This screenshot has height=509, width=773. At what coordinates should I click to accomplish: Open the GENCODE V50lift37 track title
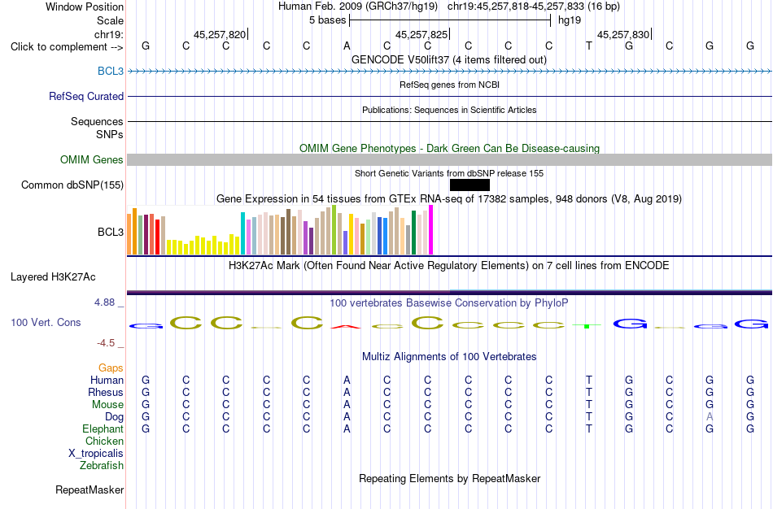tap(448, 59)
